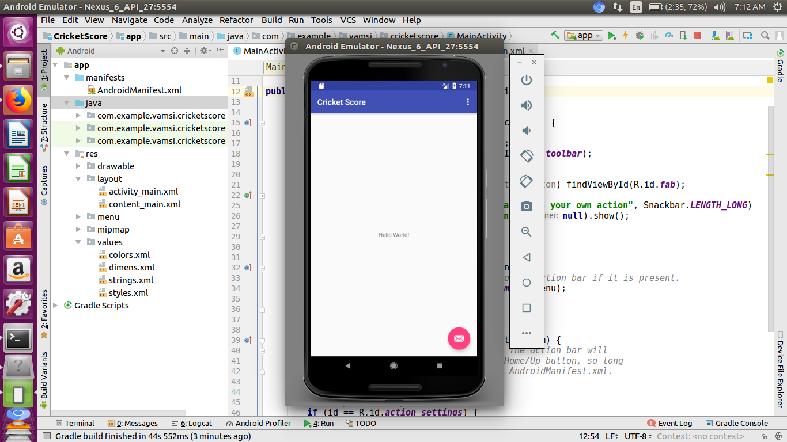Image resolution: width=787 pixels, height=442 pixels.
Task: Select strings.xml in values folder
Action: 126,280
